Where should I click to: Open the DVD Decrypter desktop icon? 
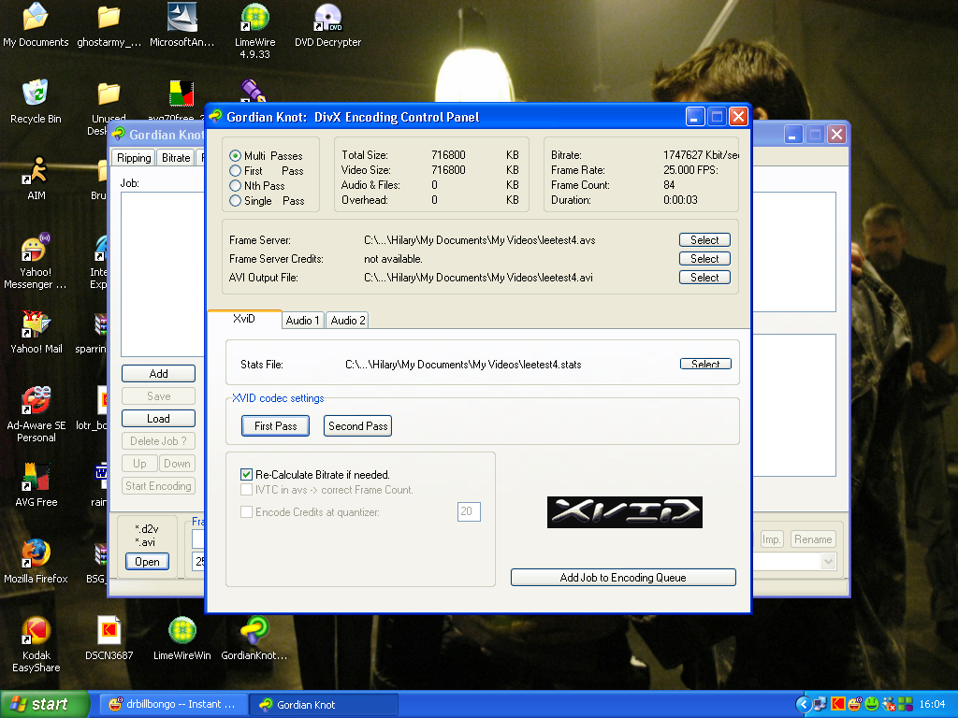[327, 18]
